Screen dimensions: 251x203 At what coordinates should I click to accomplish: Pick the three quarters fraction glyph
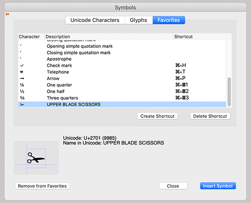coord(22,98)
